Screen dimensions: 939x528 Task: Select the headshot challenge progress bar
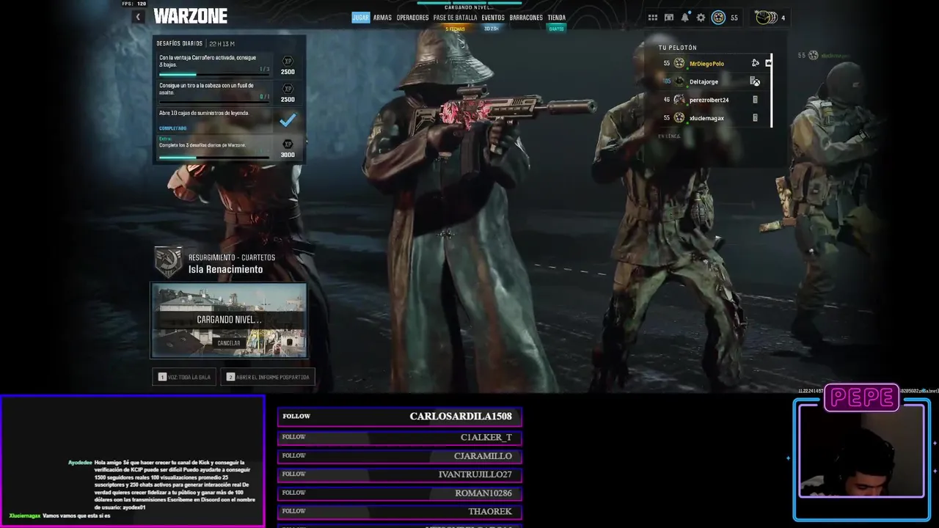[214, 102]
